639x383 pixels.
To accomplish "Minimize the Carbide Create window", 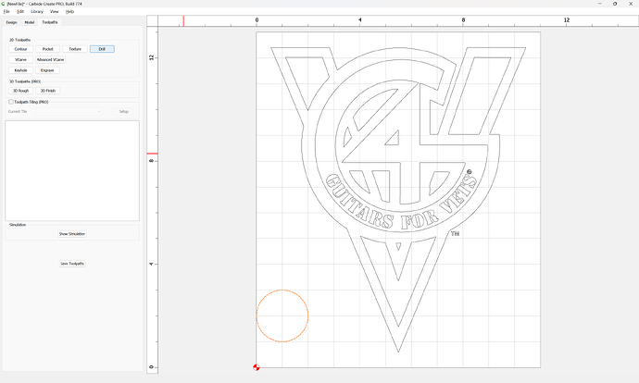I will (600, 4).
